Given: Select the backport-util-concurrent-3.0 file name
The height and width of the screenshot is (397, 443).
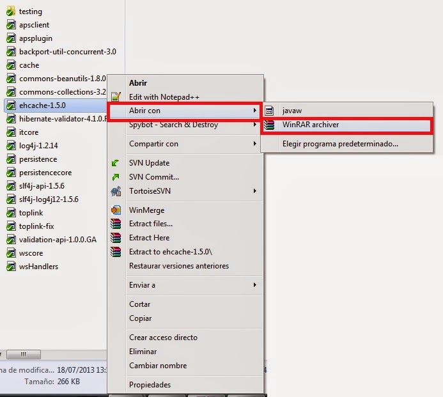Looking at the screenshot, I should (68, 52).
